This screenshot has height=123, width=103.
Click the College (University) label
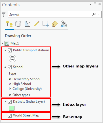tap(27, 89)
